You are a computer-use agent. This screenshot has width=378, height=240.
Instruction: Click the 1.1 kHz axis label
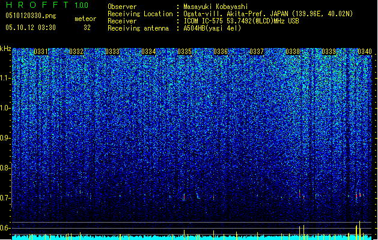[5, 78]
